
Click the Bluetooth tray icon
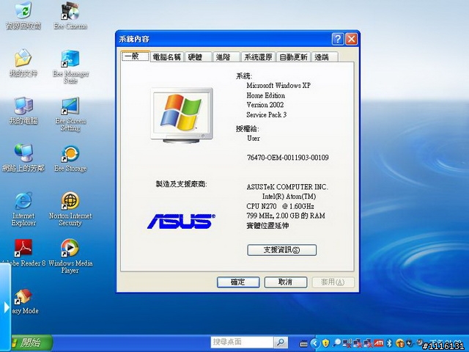[389, 342]
